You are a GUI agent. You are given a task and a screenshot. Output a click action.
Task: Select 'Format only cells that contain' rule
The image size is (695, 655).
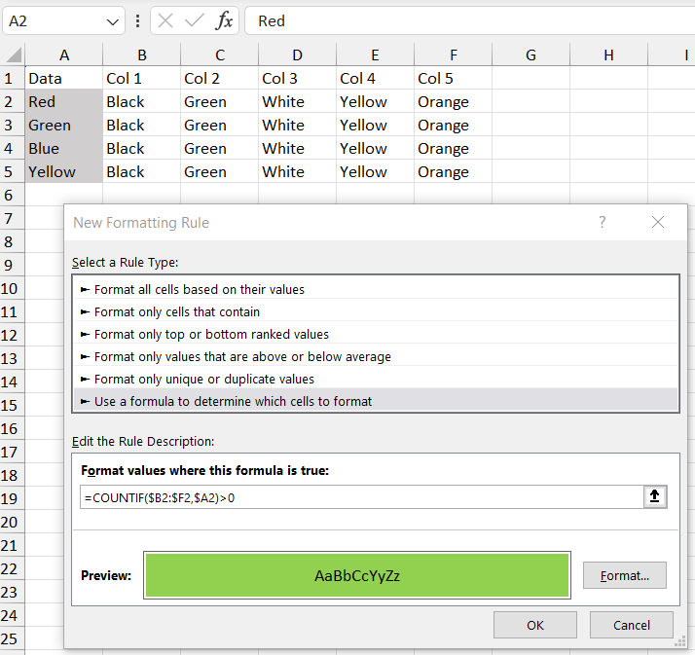click(x=376, y=312)
